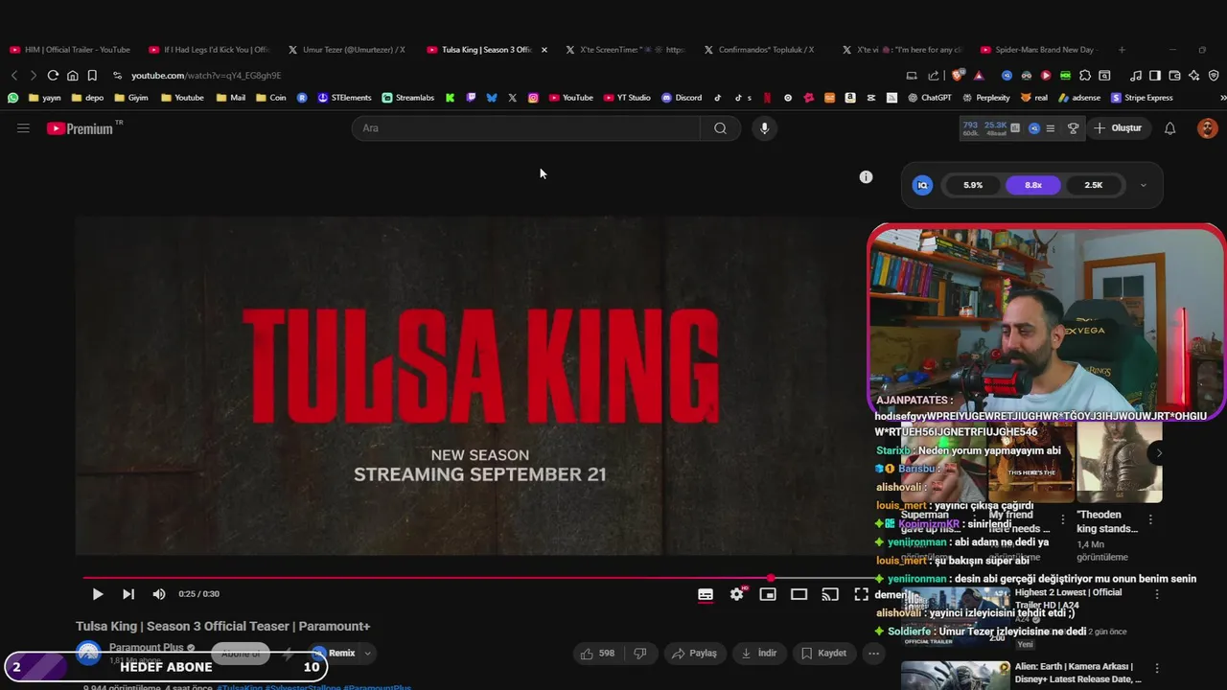Go back to previous page

[x=14, y=76]
